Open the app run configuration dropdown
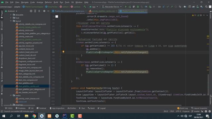 pos(94,7)
